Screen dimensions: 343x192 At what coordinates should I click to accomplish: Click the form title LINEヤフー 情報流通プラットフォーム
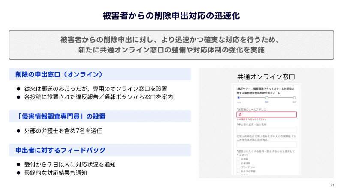pos(265,91)
